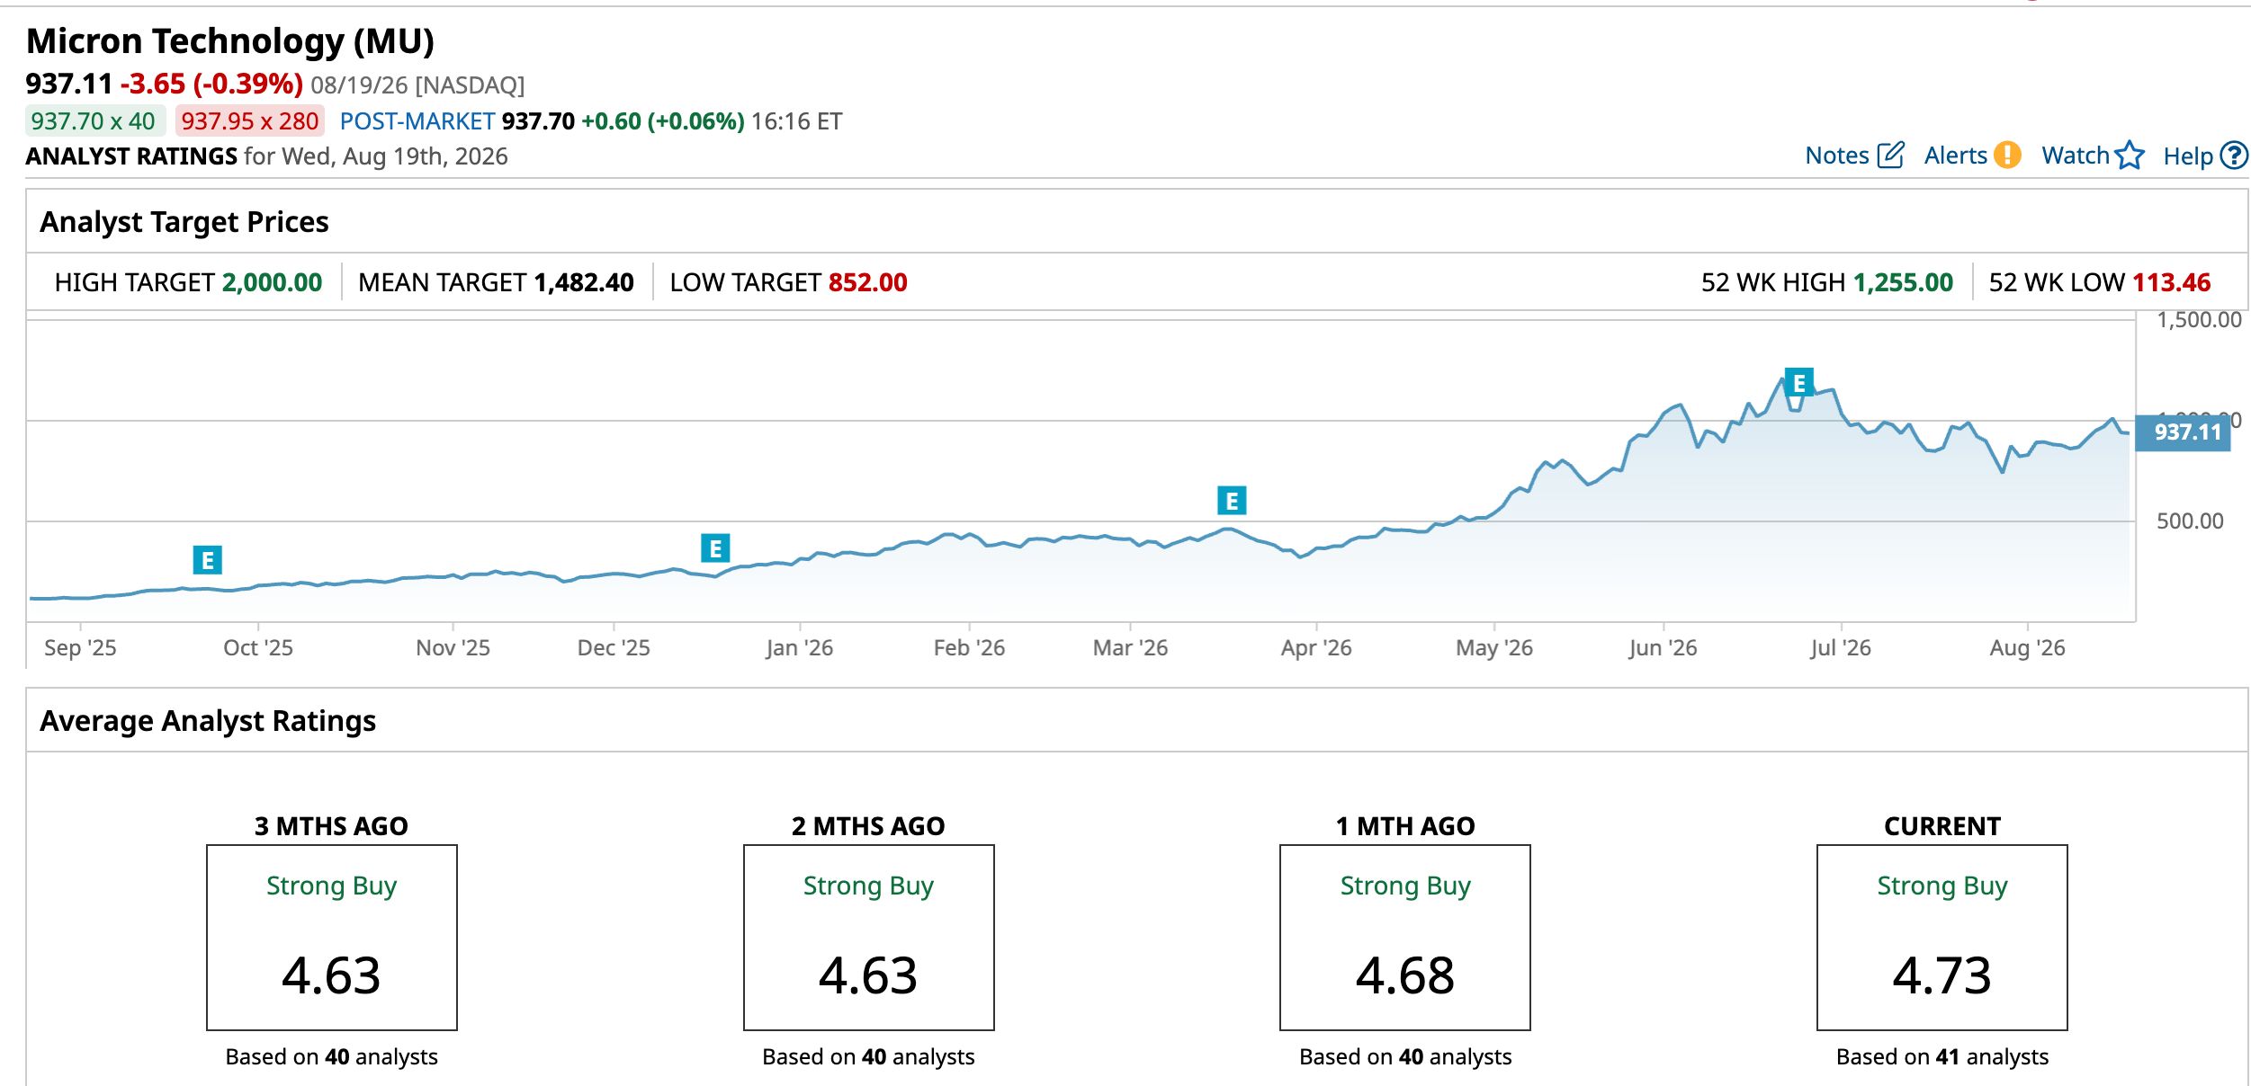Click the Average Analyst Ratings section header
This screenshot has height=1086, width=2251.
pos(208,721)
